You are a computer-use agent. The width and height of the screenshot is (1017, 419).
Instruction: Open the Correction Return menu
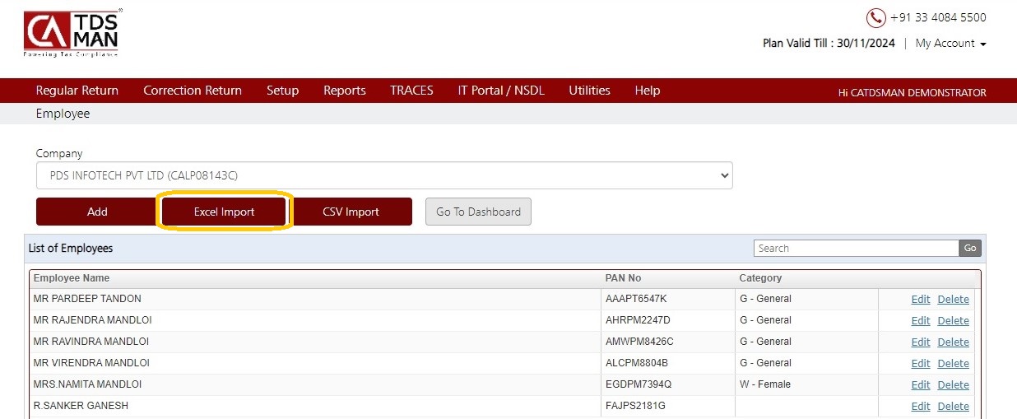(x=193, y=91)
